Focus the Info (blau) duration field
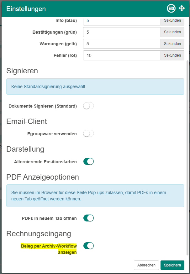 (x=122, y=20)
